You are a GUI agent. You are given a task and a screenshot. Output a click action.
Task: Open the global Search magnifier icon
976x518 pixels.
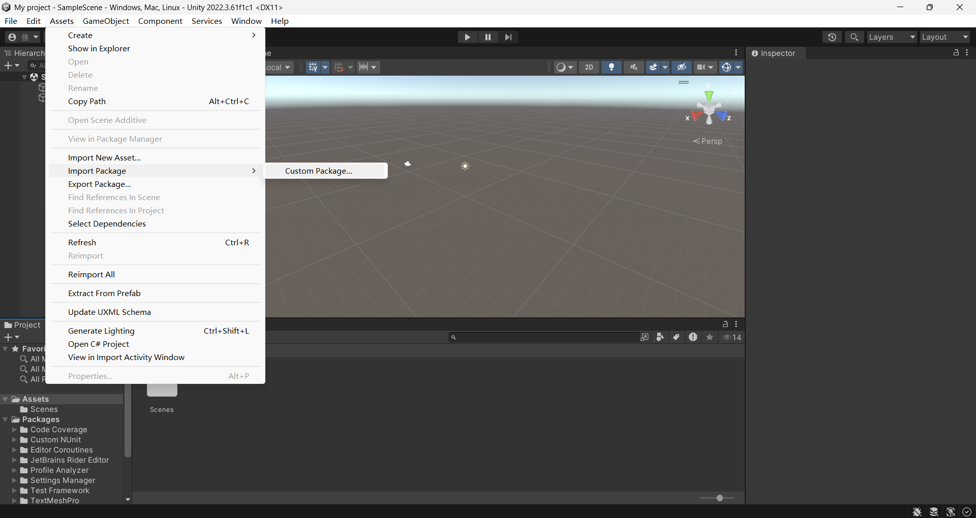(855, 37)
